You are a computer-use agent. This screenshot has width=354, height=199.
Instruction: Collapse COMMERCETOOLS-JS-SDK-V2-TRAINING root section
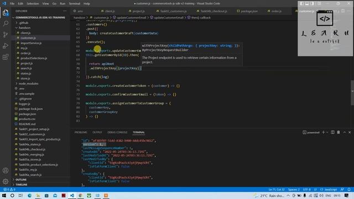[x=40, y=17]
